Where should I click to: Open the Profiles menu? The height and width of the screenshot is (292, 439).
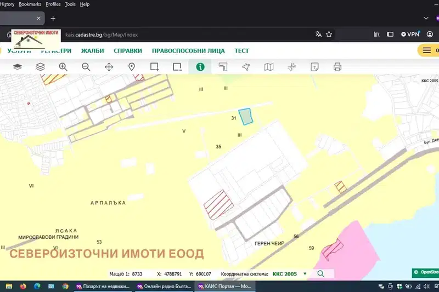(x=53, y=4)
